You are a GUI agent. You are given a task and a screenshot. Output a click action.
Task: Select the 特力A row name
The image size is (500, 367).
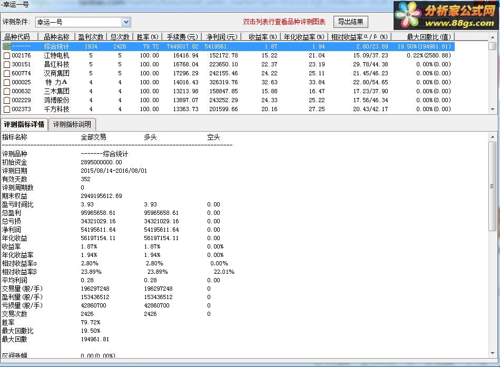[56, 82]
